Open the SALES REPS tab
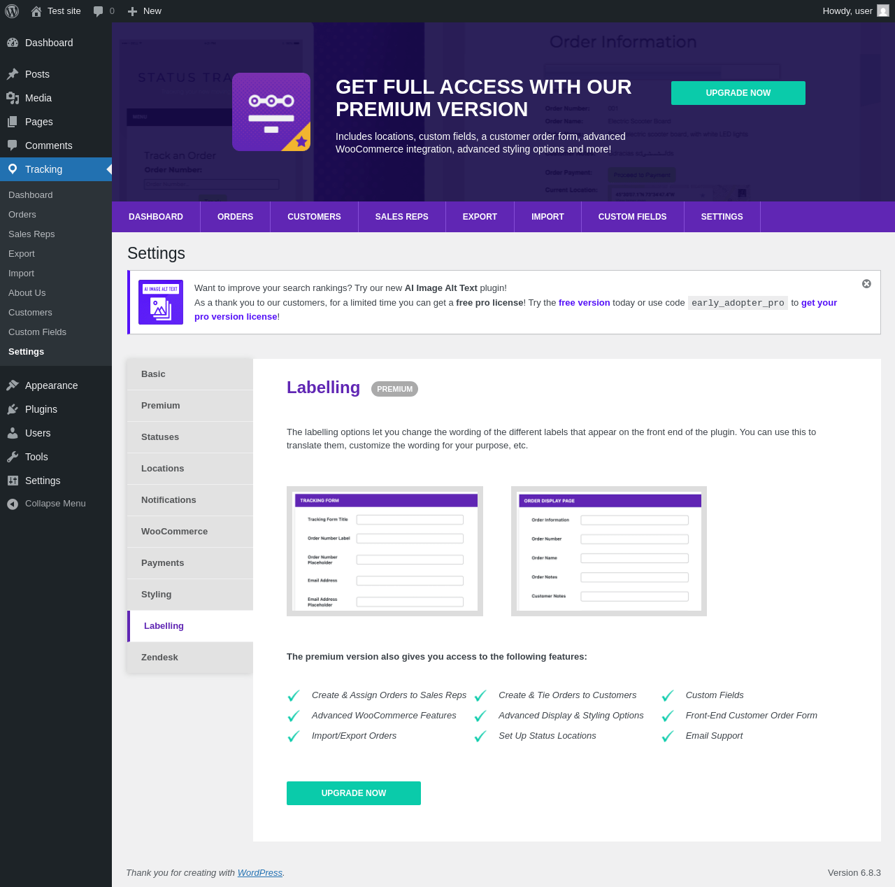Screen dimensions: 895x887 coord(402,217)
